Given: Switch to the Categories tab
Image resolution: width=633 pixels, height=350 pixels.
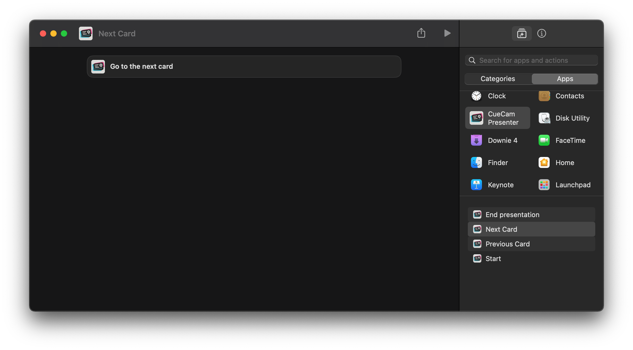Looking at the screenshot, I should click(498, 79).
